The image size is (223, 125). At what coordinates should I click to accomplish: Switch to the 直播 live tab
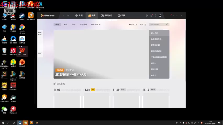(x=121, y=16)
